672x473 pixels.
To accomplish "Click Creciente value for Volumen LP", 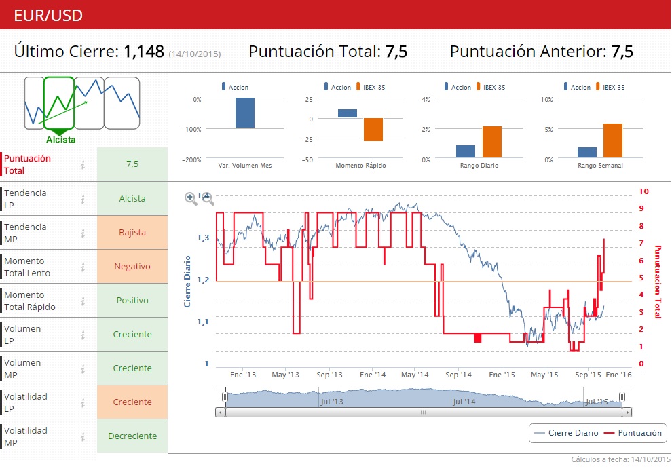I will tap(132, 334).
